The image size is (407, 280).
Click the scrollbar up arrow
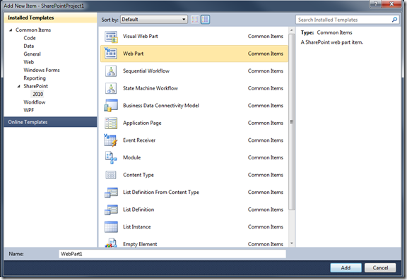pos(292,30)
